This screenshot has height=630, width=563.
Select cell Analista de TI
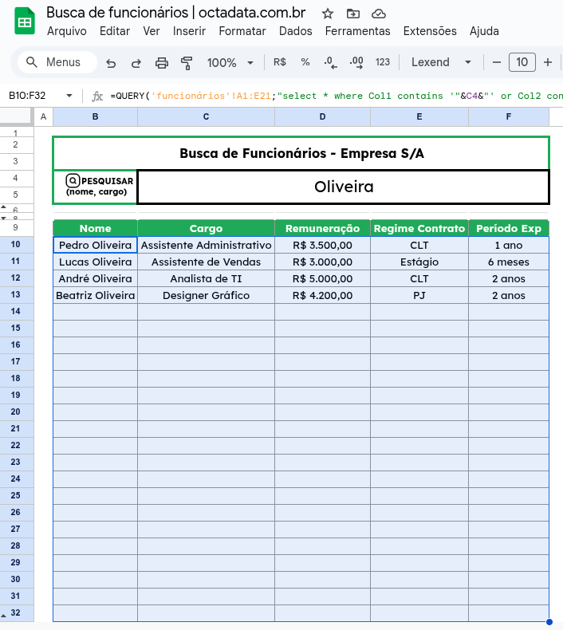point(207,279)
